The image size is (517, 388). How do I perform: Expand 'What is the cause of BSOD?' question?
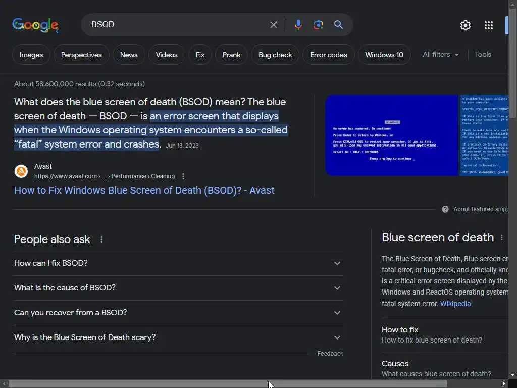point(179,288)
